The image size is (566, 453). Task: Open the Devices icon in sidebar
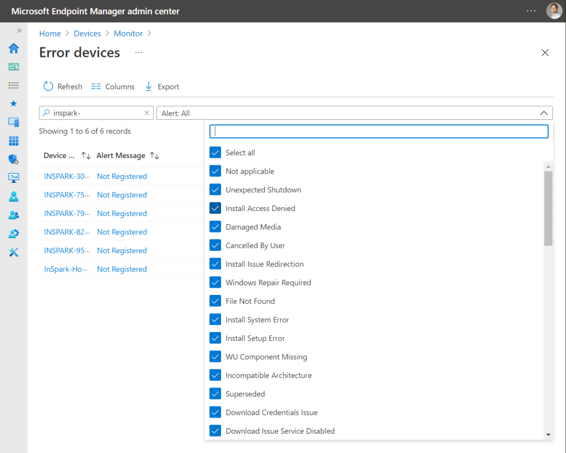coord(14,122)
